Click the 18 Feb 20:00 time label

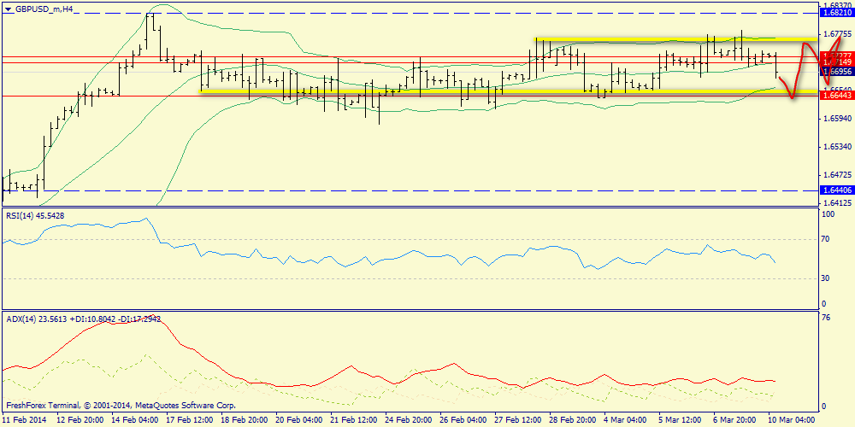tap(243, 420)
